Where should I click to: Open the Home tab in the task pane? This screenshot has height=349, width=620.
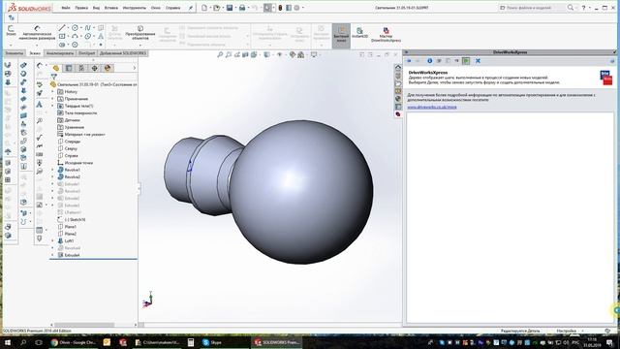tap(398, 68)
